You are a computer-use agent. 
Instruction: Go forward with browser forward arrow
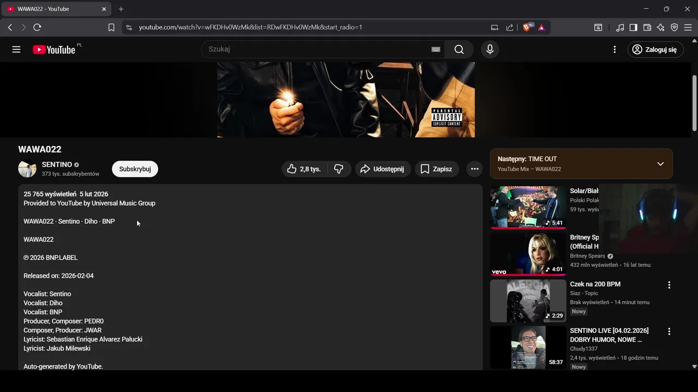(23, 27)
